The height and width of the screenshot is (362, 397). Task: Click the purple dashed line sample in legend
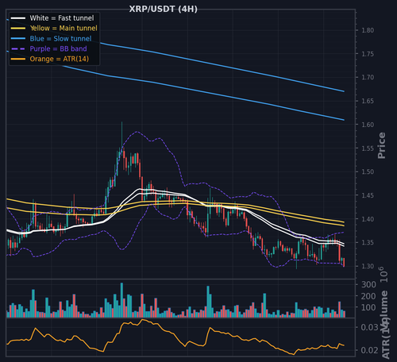pyautogui.click(x=18, y=49)
